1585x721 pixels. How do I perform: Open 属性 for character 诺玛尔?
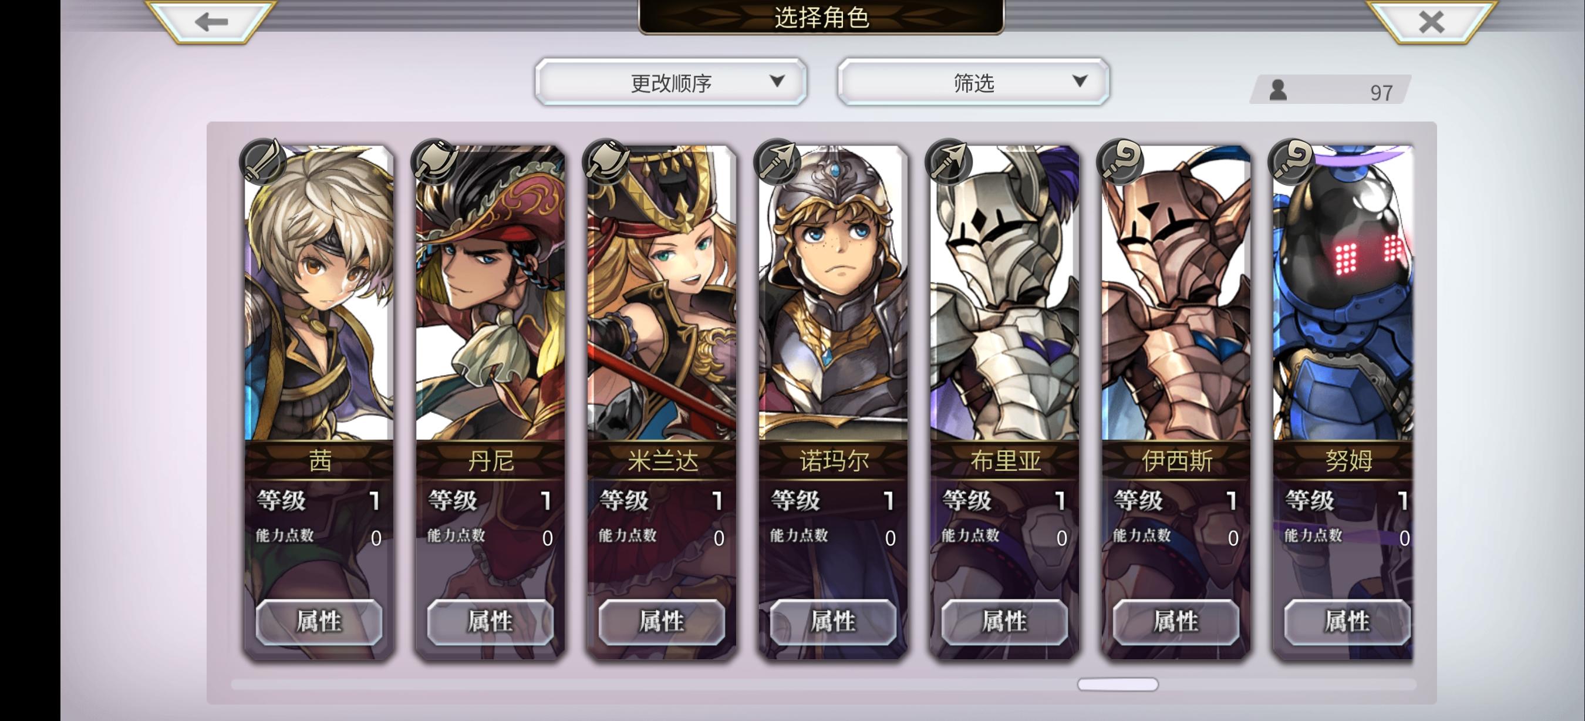click(x=833, y=621)
